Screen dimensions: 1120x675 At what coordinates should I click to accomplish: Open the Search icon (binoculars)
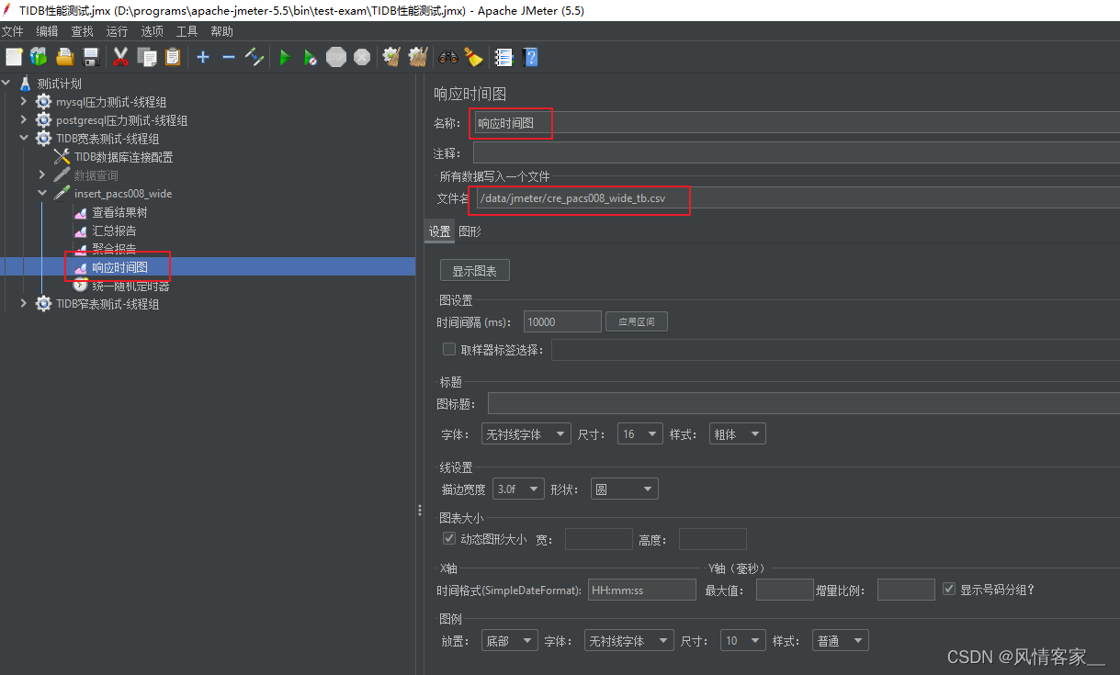coord(447,57)
